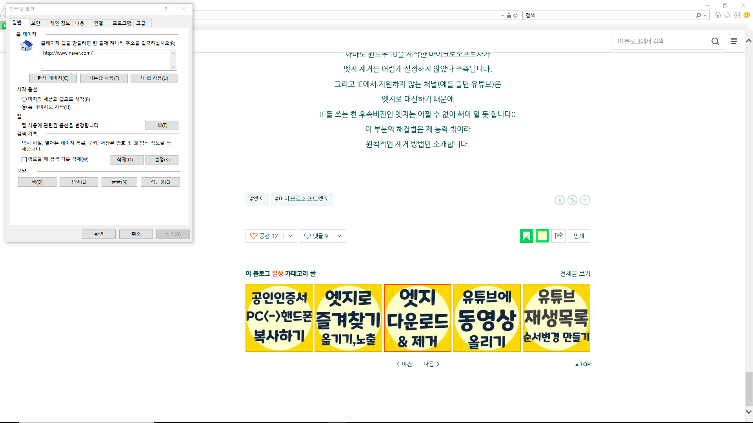Click the 현재 페이지(C) button
The width and height of the screenshot is (753, 423).
coord(53,78)
